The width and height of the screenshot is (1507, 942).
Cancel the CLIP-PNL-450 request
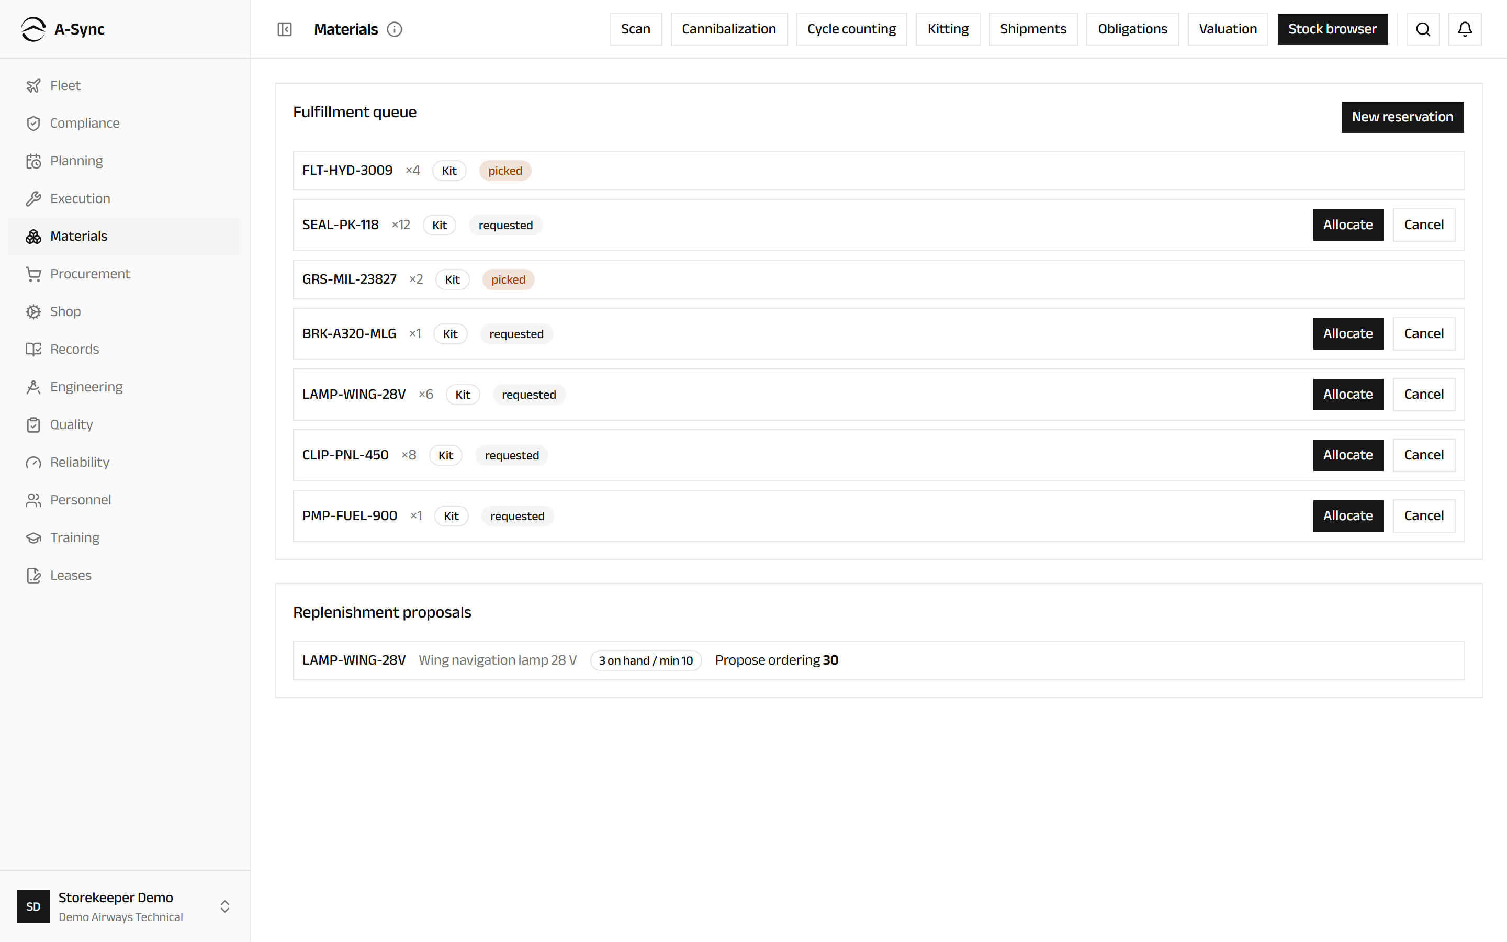coord(1424,455)
